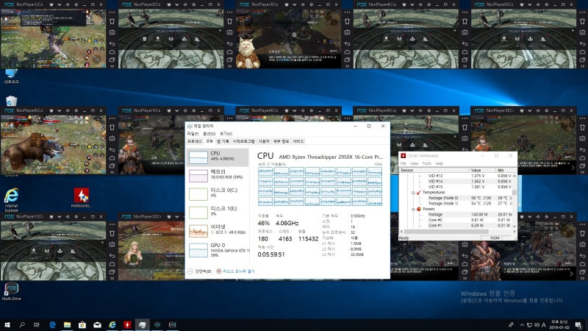
Task: Select GPU 0 in Task Manager sidebar
Action: pos(218,249)
